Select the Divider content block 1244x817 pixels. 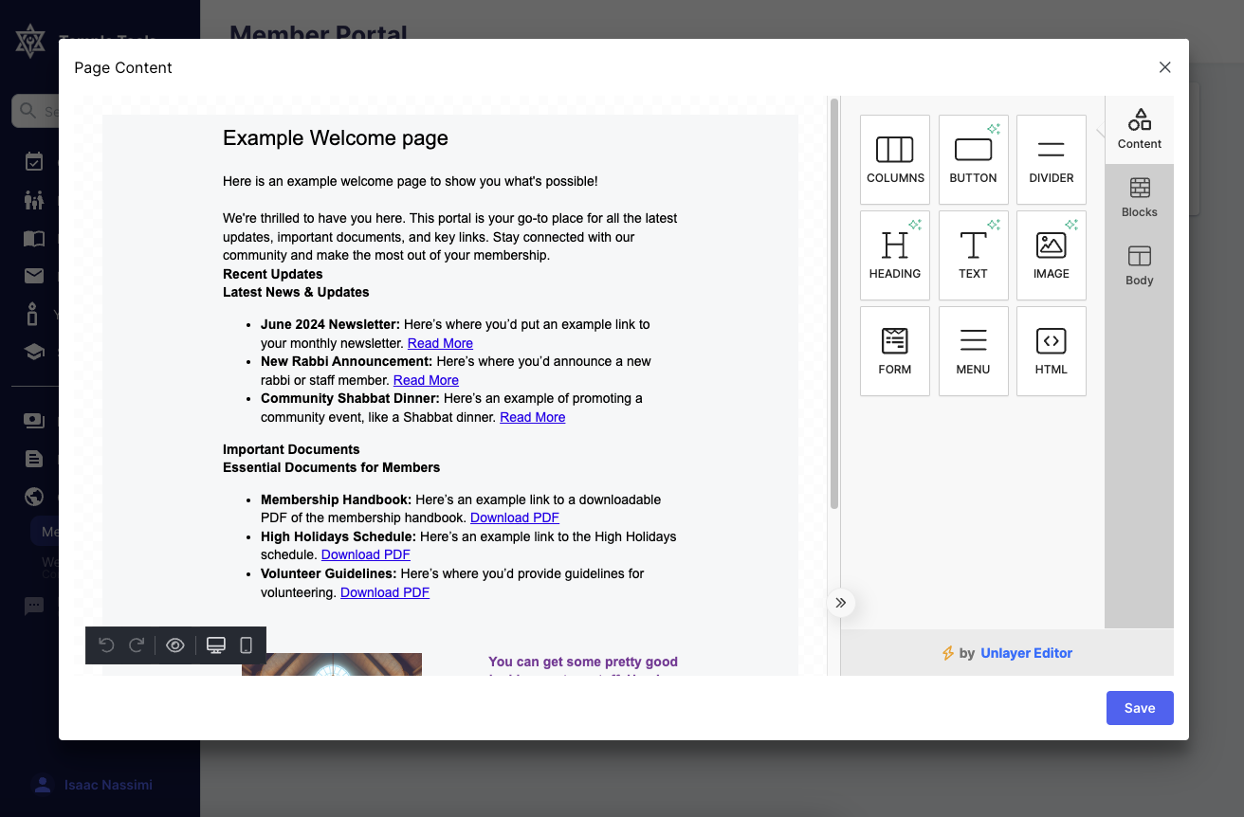(1051, 159)
